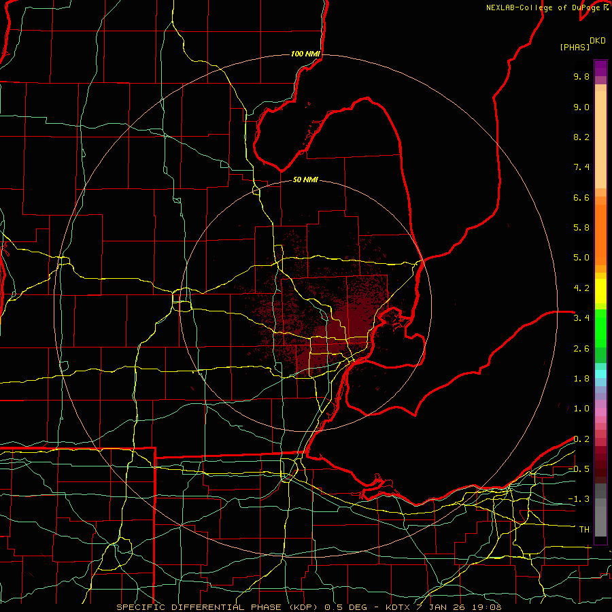Click the KDP product caption at bottom

309,607
